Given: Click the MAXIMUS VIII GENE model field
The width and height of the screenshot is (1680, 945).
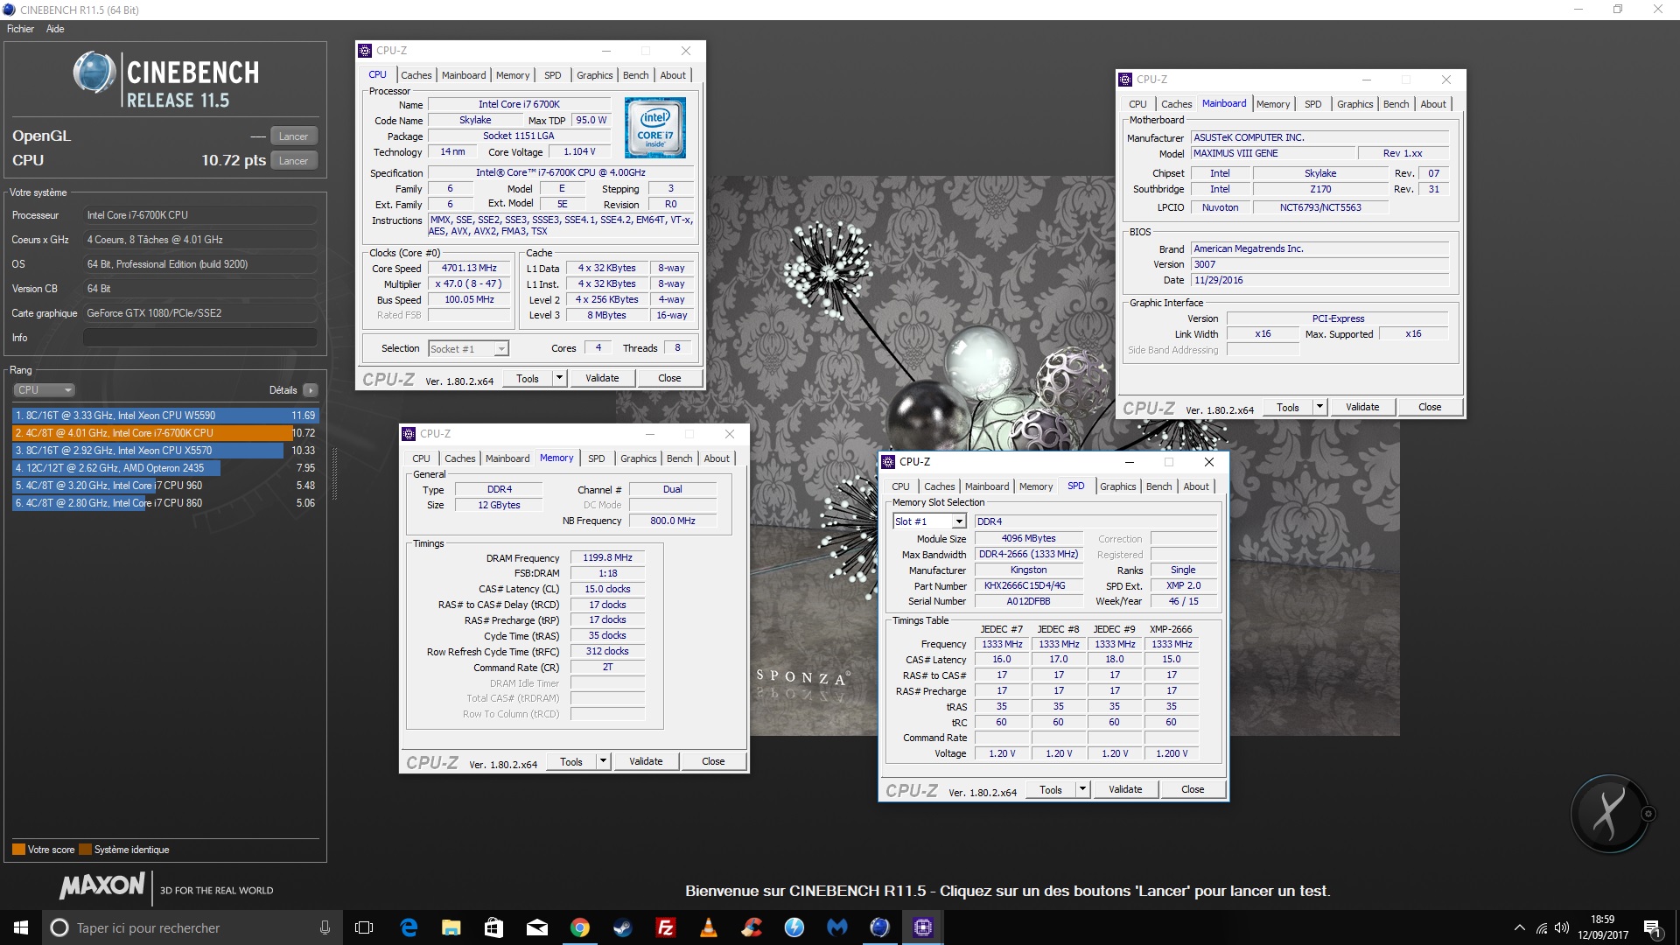Looking at the screenshot, I should (x=1273, y=153).
